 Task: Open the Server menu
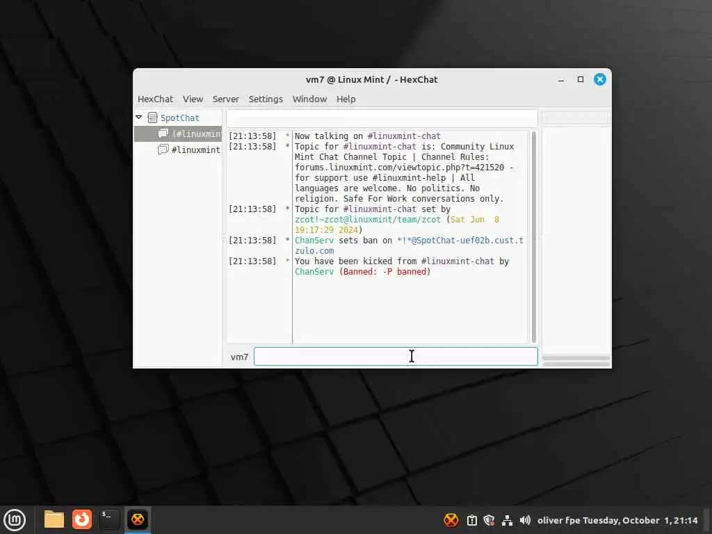[x=226, y=99]
